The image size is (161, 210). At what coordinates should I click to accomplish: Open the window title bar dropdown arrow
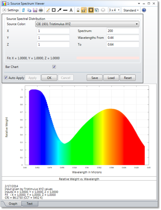139,4
